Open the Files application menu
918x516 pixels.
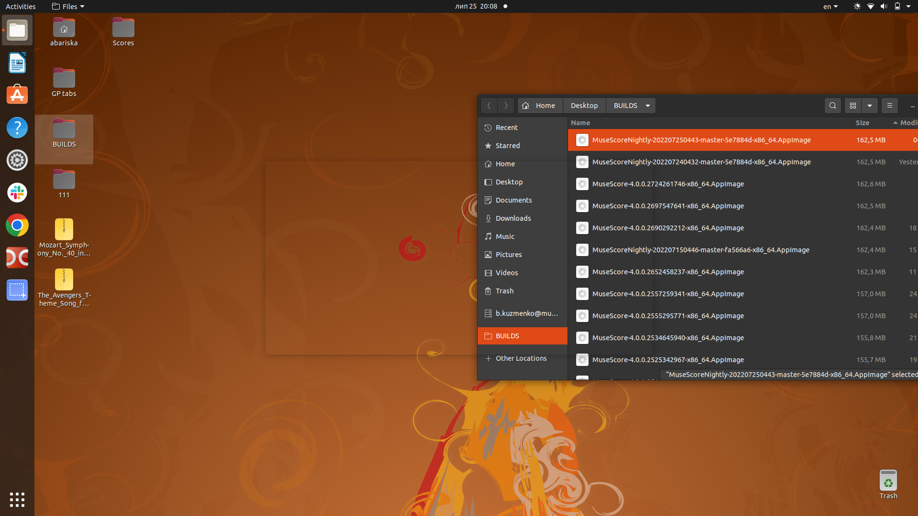coord(67,6)
